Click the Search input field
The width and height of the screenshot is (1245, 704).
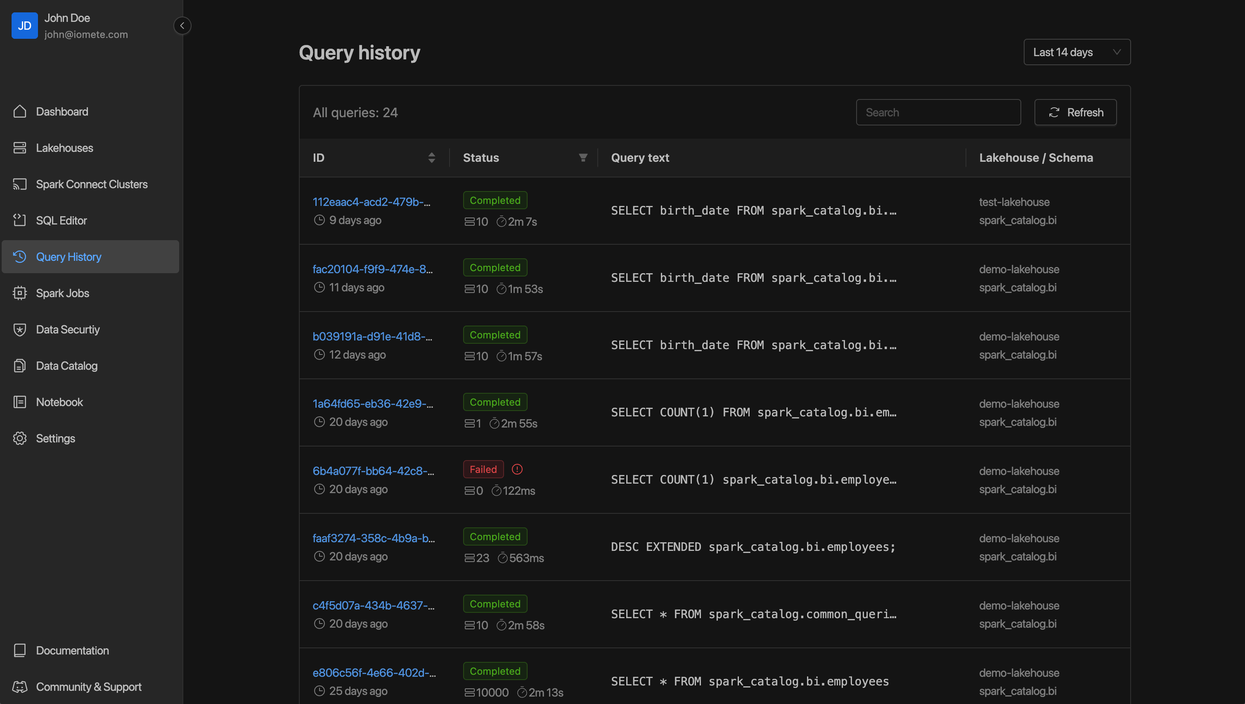click(x=938, y=112)
